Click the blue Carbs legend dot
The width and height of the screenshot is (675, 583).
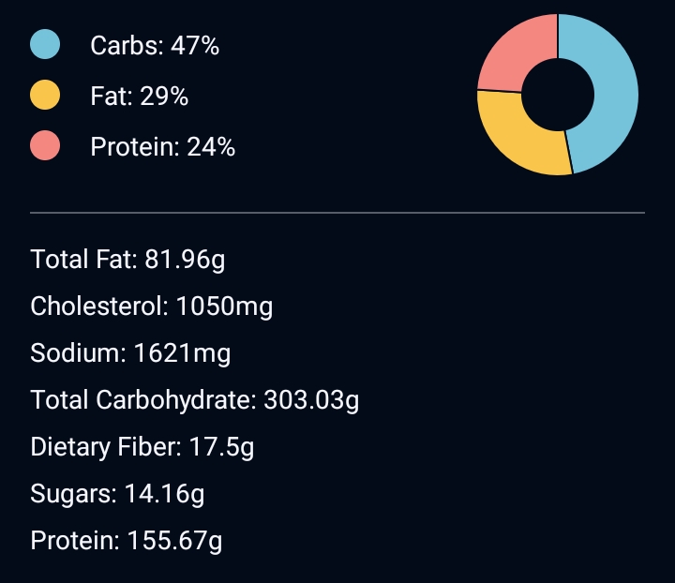(x=45, y=44)
